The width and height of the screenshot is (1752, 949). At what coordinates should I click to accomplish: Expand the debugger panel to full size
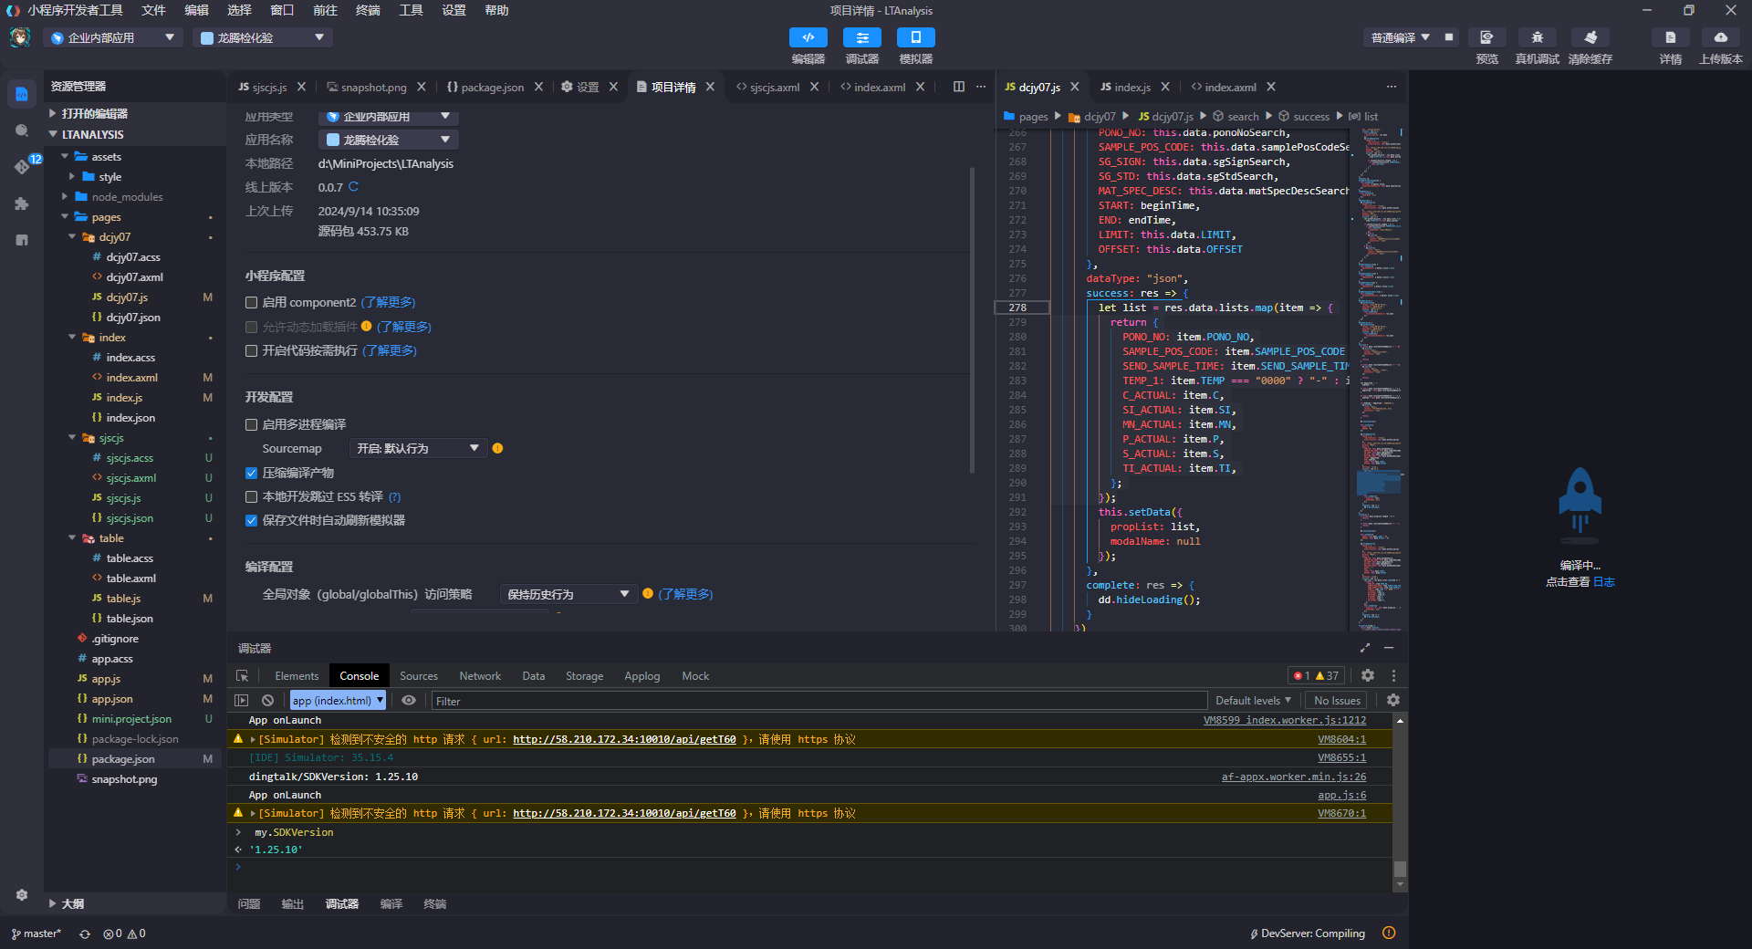point(1365,648)
